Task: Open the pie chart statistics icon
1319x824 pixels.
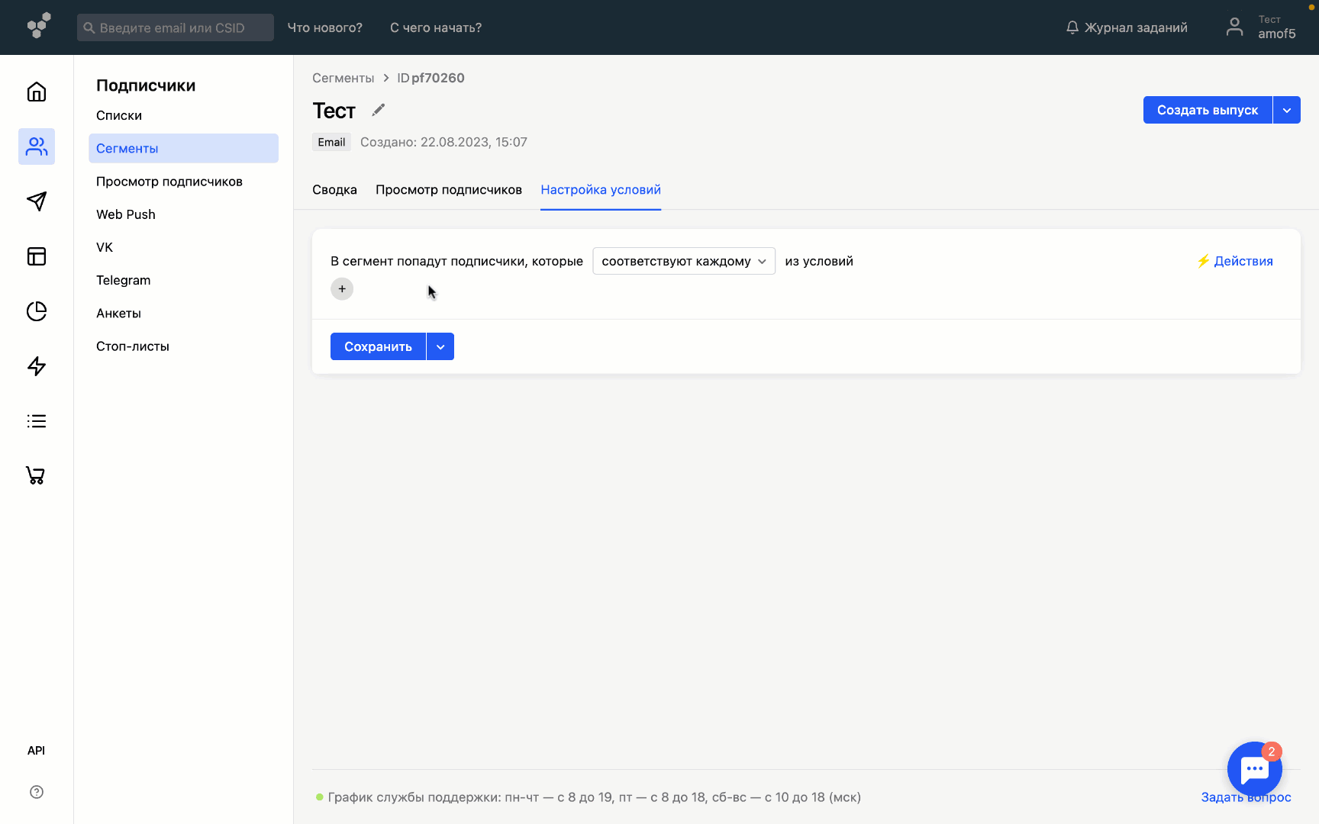Action: coord(37,311)
